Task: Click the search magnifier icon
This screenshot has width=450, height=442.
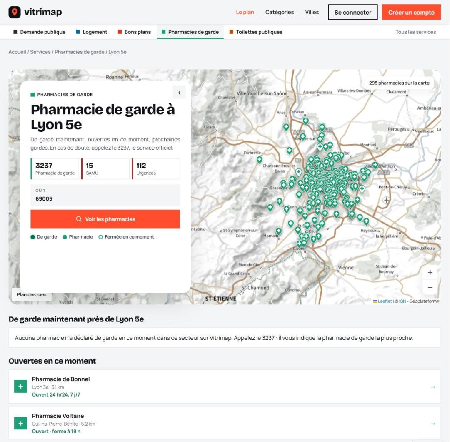Action: (x=79, y=219)
